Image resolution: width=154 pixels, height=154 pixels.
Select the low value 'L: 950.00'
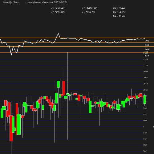(89, 12)
